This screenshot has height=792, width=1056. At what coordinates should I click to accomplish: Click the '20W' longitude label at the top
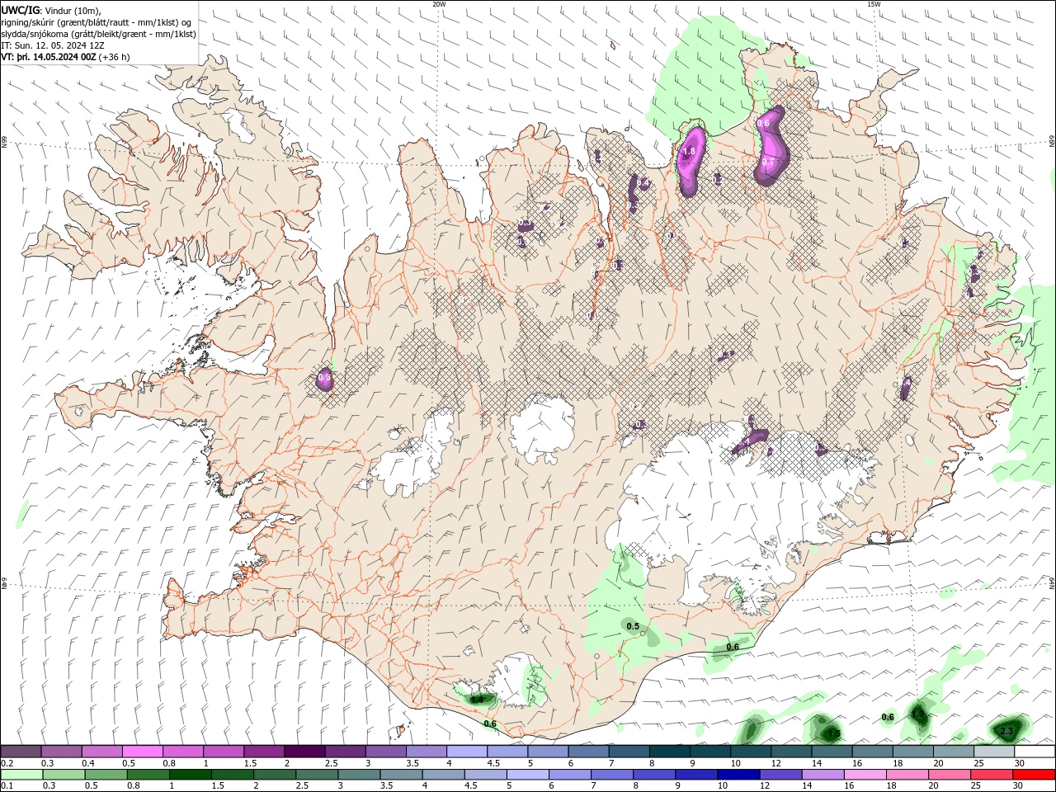click(439, 3)
